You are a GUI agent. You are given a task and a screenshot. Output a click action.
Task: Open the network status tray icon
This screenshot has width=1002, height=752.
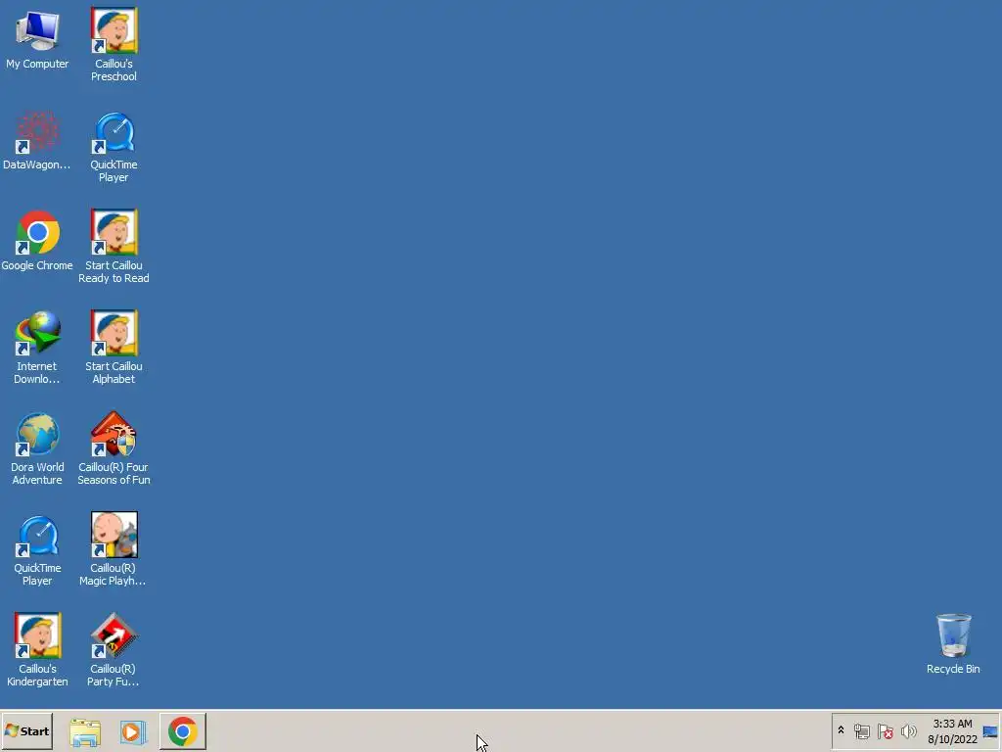coord(862,730)
